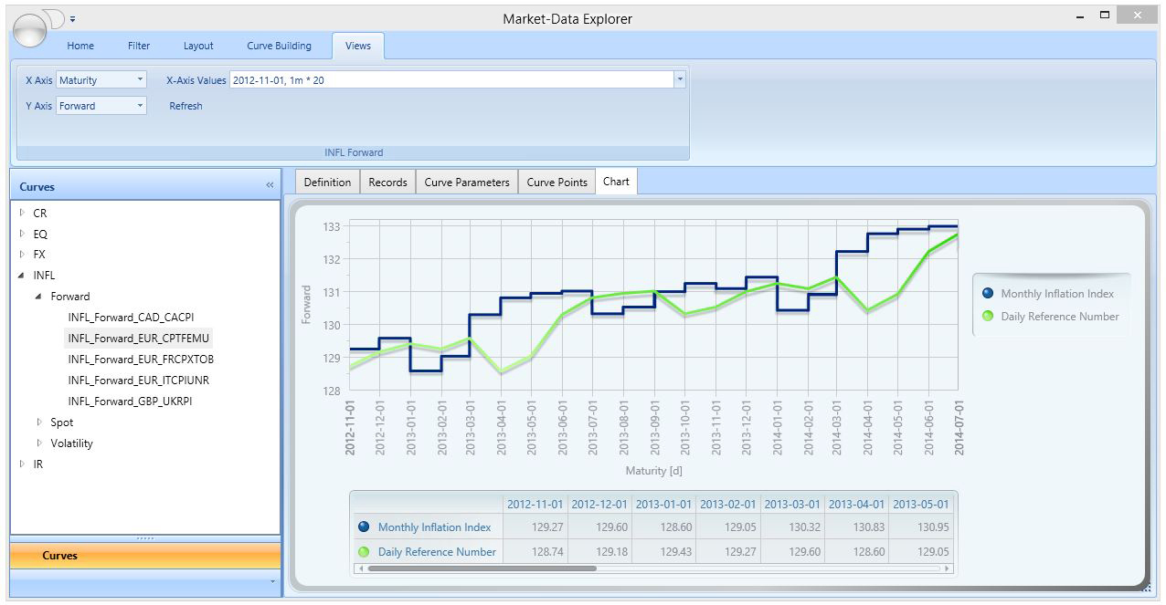This screenshot has height=605, width=1166.
Task: Select the Chart tab
Action: tap(616, 182)
